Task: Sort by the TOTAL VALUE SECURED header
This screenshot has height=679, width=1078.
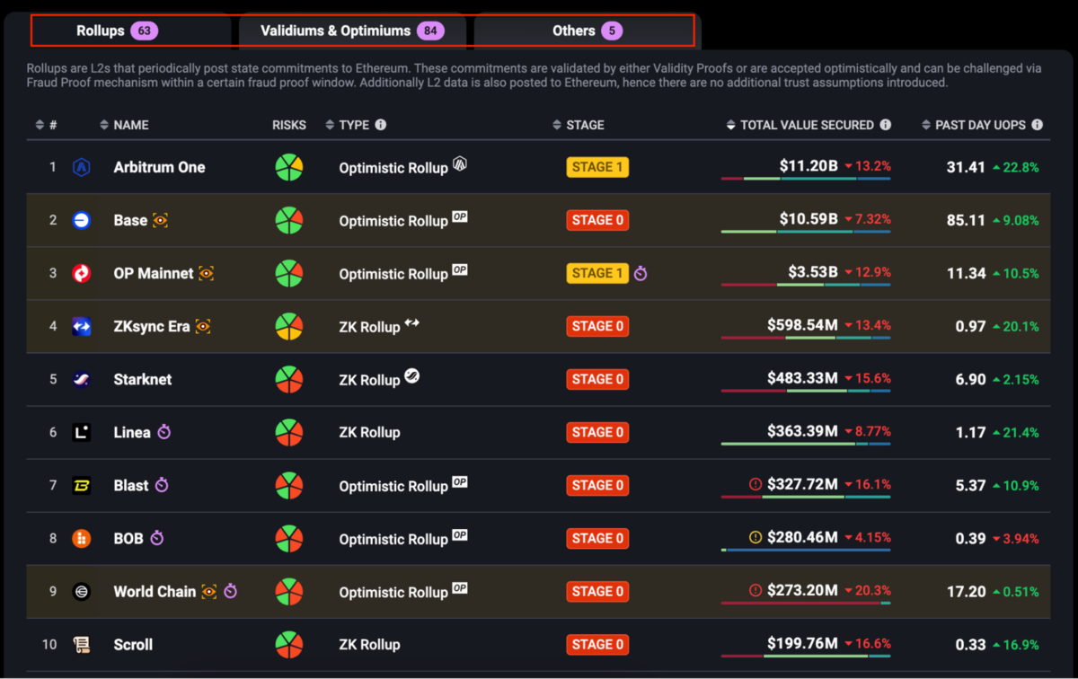Action: [800, 125]
